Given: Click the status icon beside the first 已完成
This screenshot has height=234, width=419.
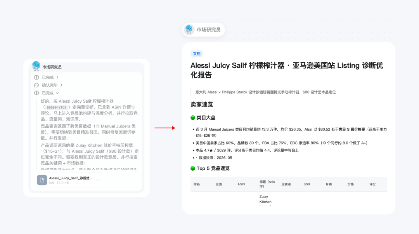Looking at the screenshot, I should click(36, 77).
